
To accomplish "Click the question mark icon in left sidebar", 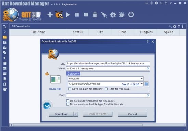I will coord(5,32).
